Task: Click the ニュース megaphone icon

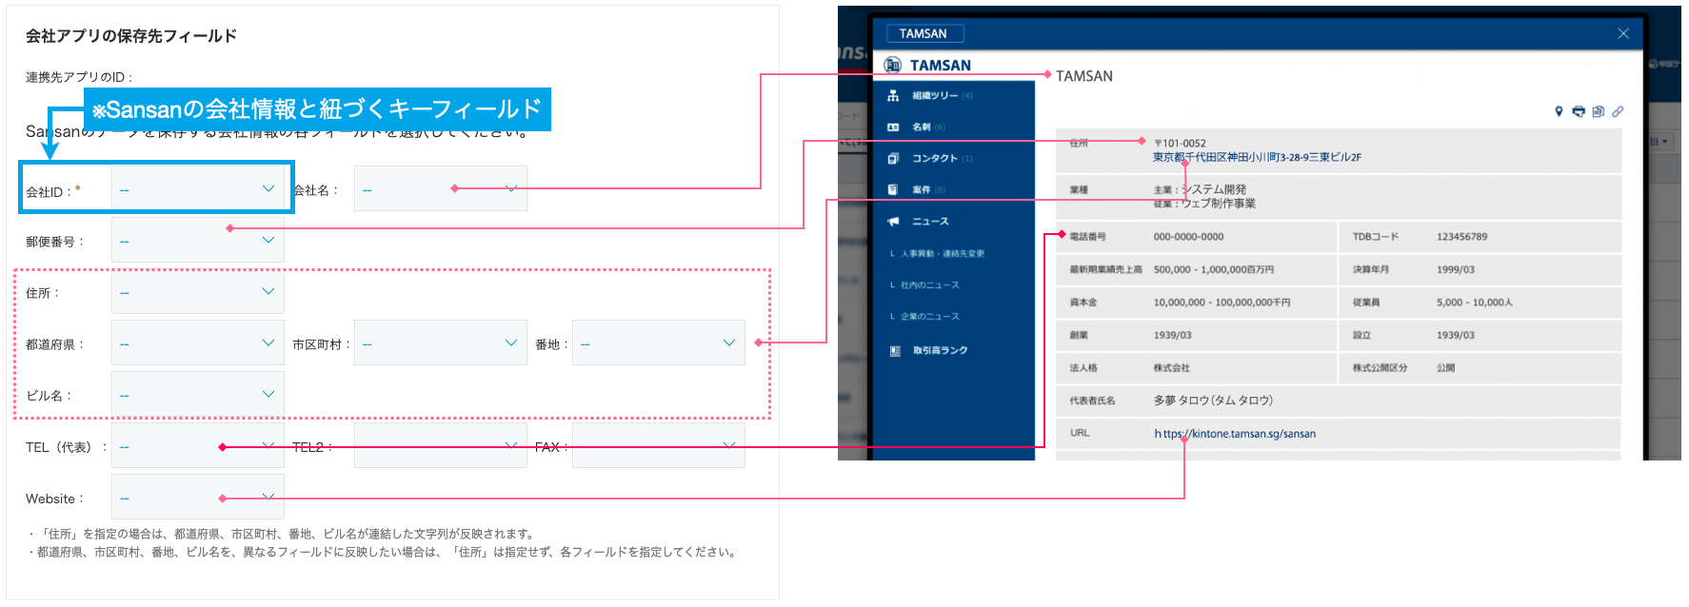Action: pyautogui.click(x=893, y=222)
